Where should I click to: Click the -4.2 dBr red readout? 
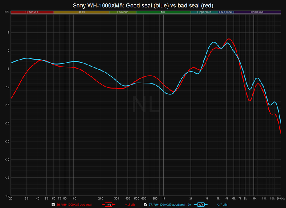pos(130,204)
